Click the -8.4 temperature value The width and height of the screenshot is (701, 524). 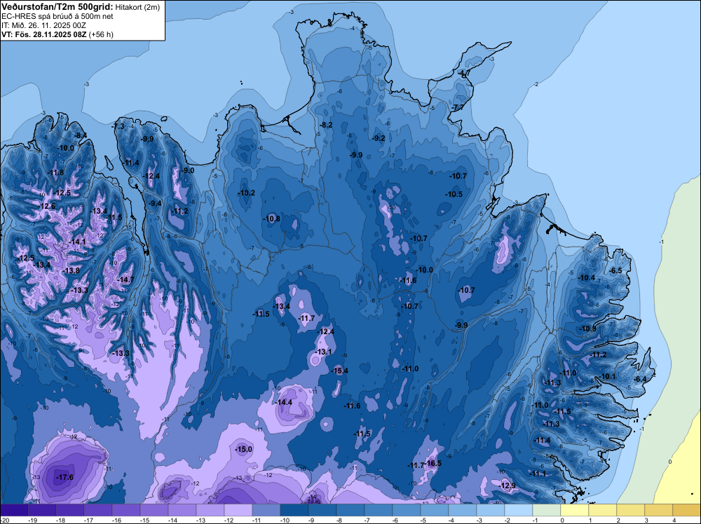click(x=81, y=135)
